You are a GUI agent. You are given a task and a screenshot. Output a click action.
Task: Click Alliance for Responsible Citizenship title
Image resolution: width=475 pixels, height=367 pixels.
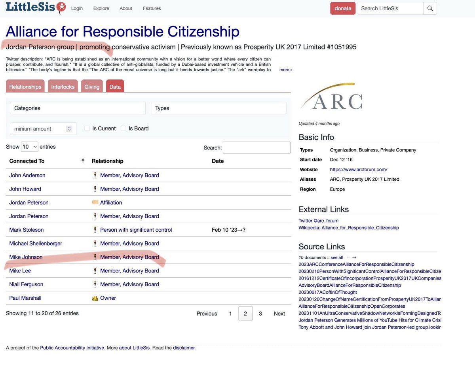pos(123,32)
